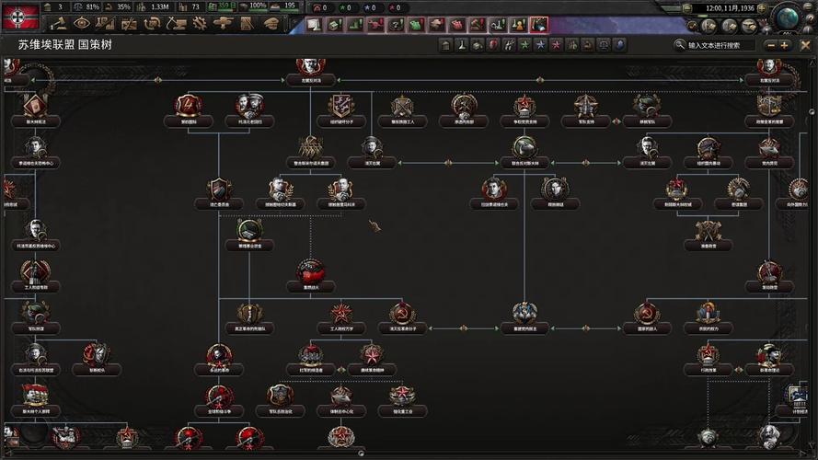Toggle the manpower filter icon
Screen dimensions: 818x460
pos(571,45)
